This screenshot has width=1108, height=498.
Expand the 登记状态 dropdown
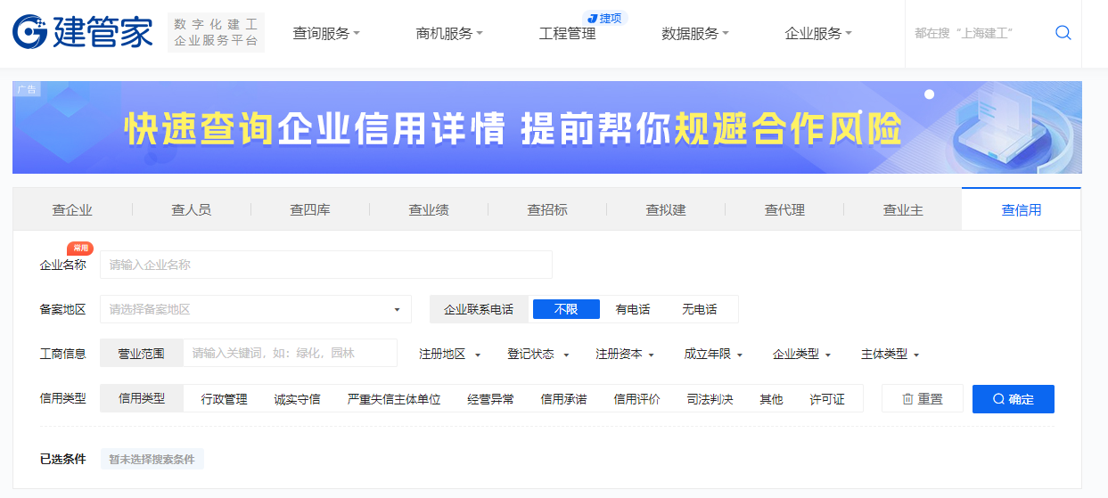tap(538, 354)
